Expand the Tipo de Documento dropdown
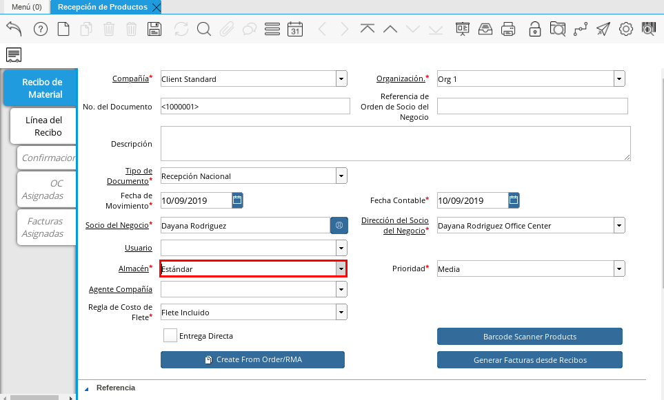Image resolution: width=664 pixels, height=400 pixels. tap(341, 176)
